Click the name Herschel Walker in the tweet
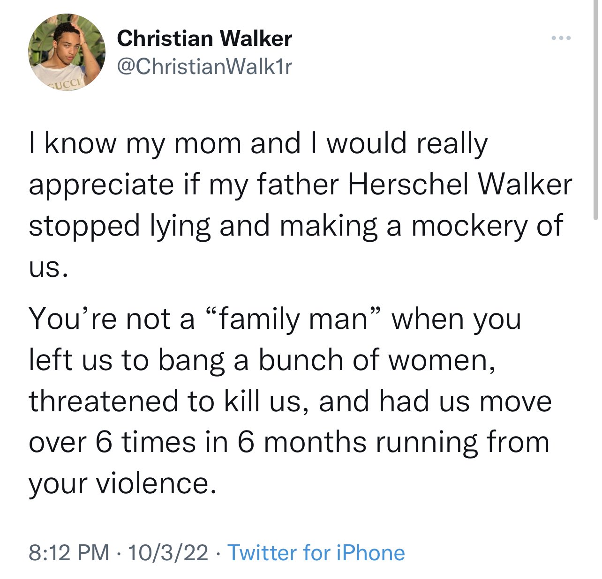602x579 pixels. 460,184
